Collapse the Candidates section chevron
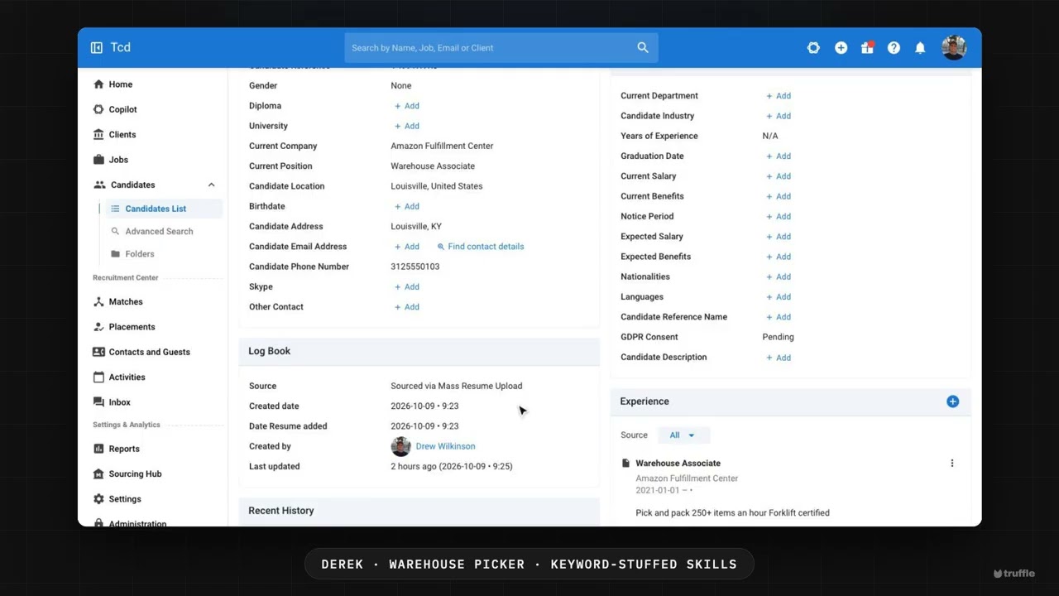Screen dimensions: 1059x596 click(x=211, y=185)
